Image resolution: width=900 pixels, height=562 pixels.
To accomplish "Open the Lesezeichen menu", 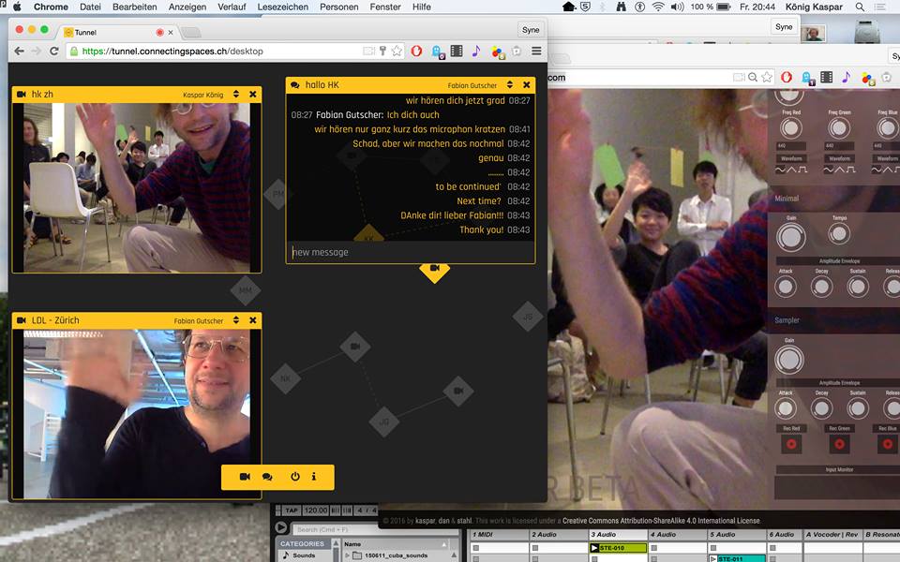I will (x=282, y=7).
